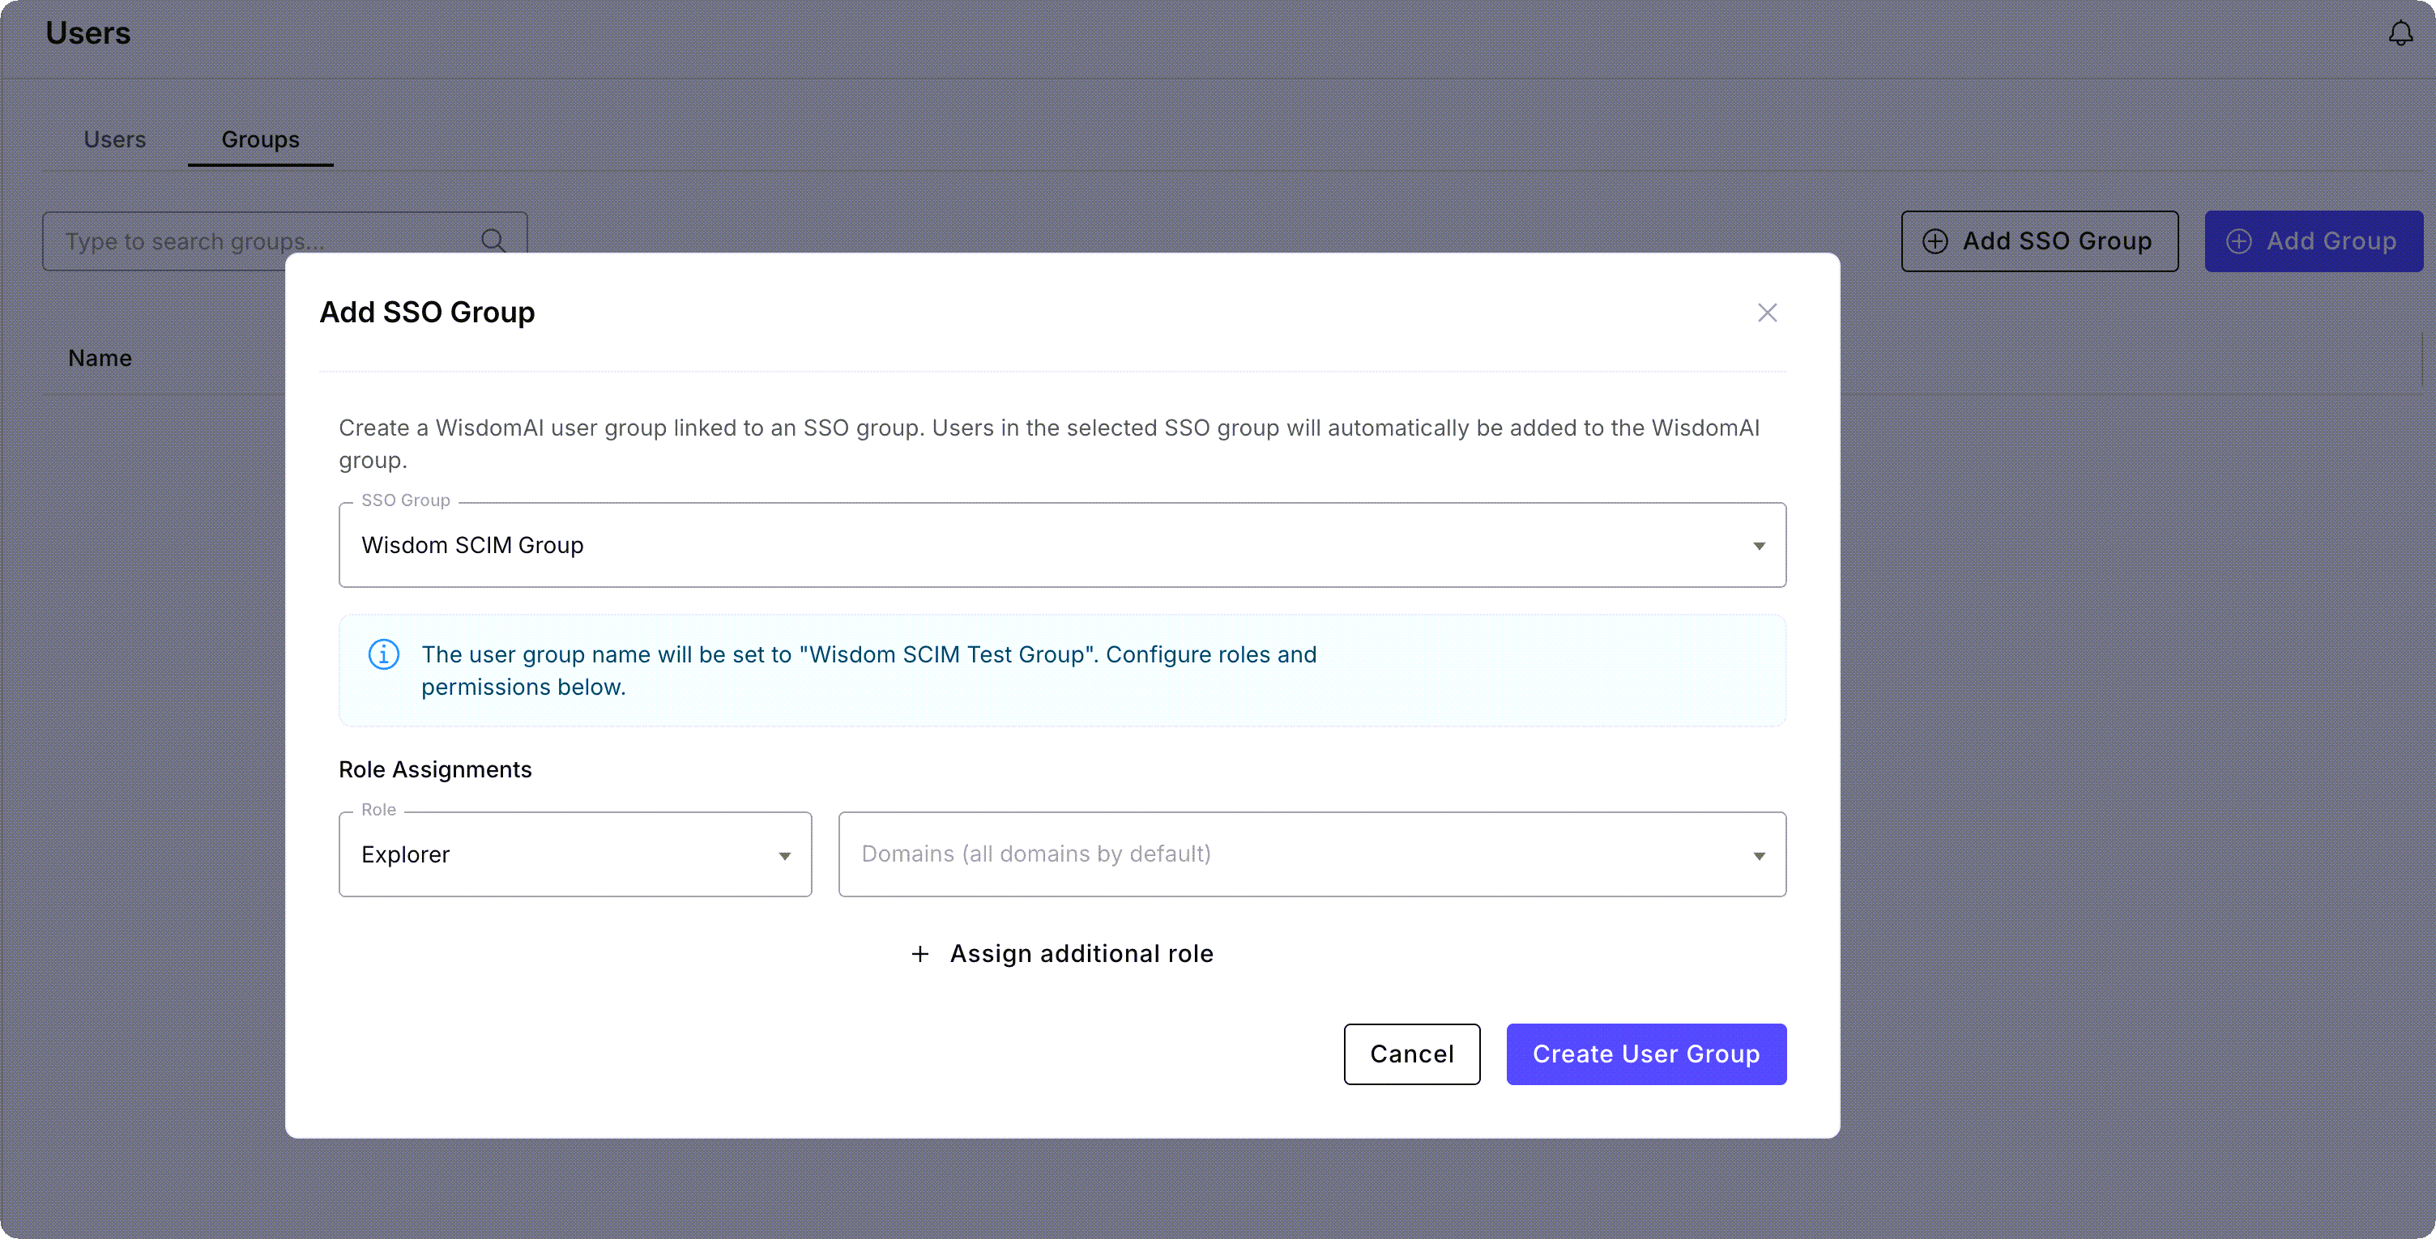Click the plus icon on Add SSO Group

(1935, 241)
